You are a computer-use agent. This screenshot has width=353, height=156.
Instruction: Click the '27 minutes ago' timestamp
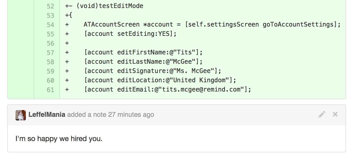(x=131, y=115)
